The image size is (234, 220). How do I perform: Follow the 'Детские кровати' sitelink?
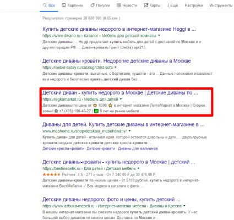coord(101,148)
